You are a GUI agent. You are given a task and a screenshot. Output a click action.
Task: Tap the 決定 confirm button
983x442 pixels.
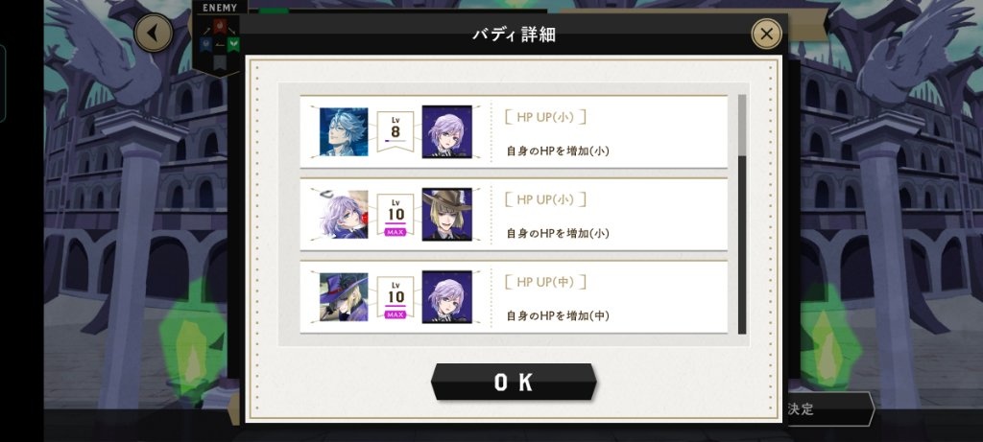tap(828, 408)
